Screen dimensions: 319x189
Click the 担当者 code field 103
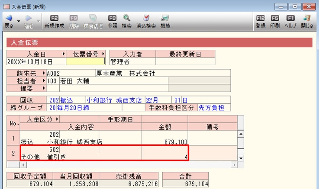click(53, 81)
